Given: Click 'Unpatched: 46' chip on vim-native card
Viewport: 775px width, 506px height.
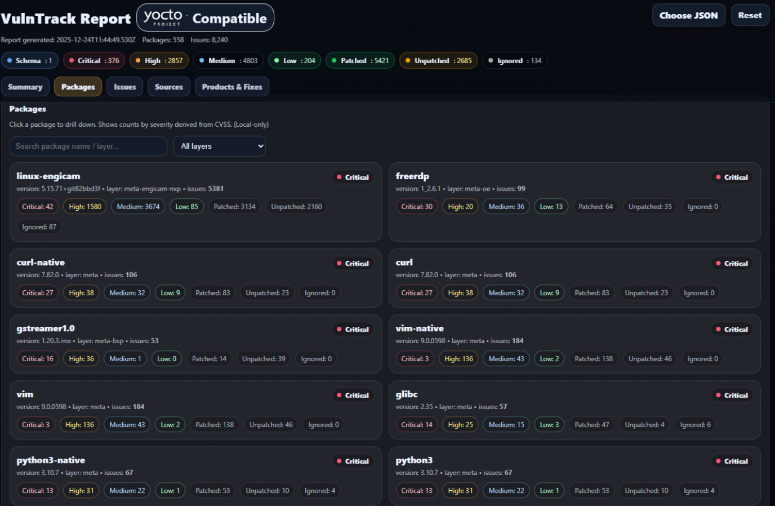Looking at the screenshot, I should tap(650, 359).
